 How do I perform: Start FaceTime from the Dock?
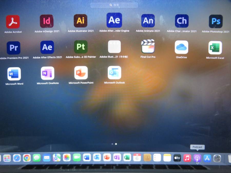click(x=77, y=158)
